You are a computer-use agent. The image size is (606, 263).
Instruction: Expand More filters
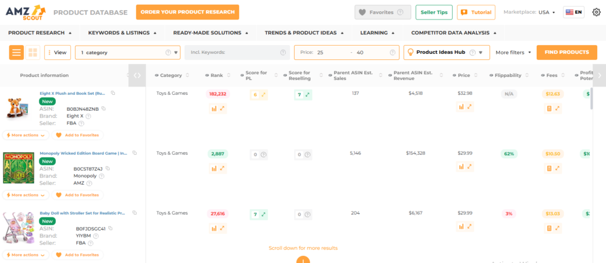[513, 52]
